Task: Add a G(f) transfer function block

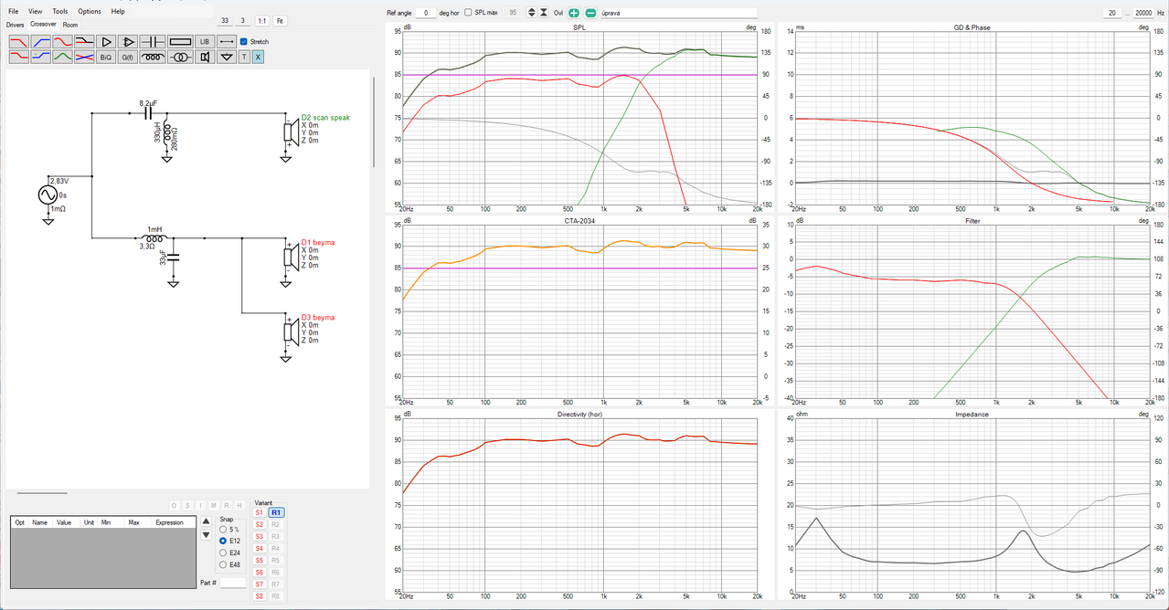Action: click(128, 57)
